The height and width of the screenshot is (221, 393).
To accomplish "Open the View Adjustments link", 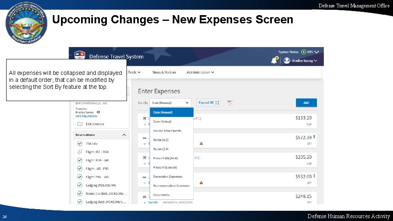I will click(86, 116).
